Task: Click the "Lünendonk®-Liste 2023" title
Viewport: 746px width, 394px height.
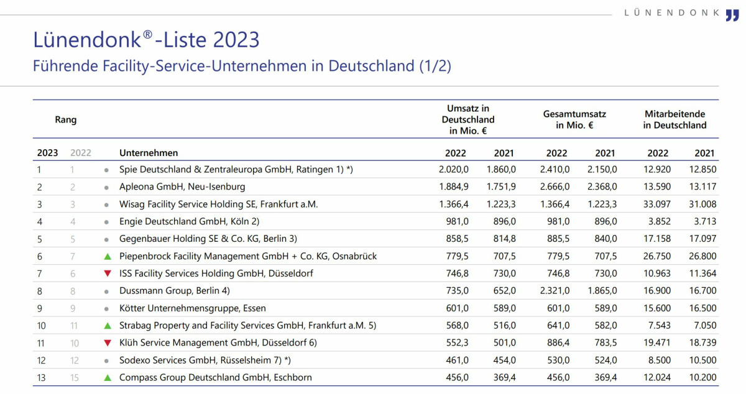Action: pyautogui.click(x=146, y=40)
